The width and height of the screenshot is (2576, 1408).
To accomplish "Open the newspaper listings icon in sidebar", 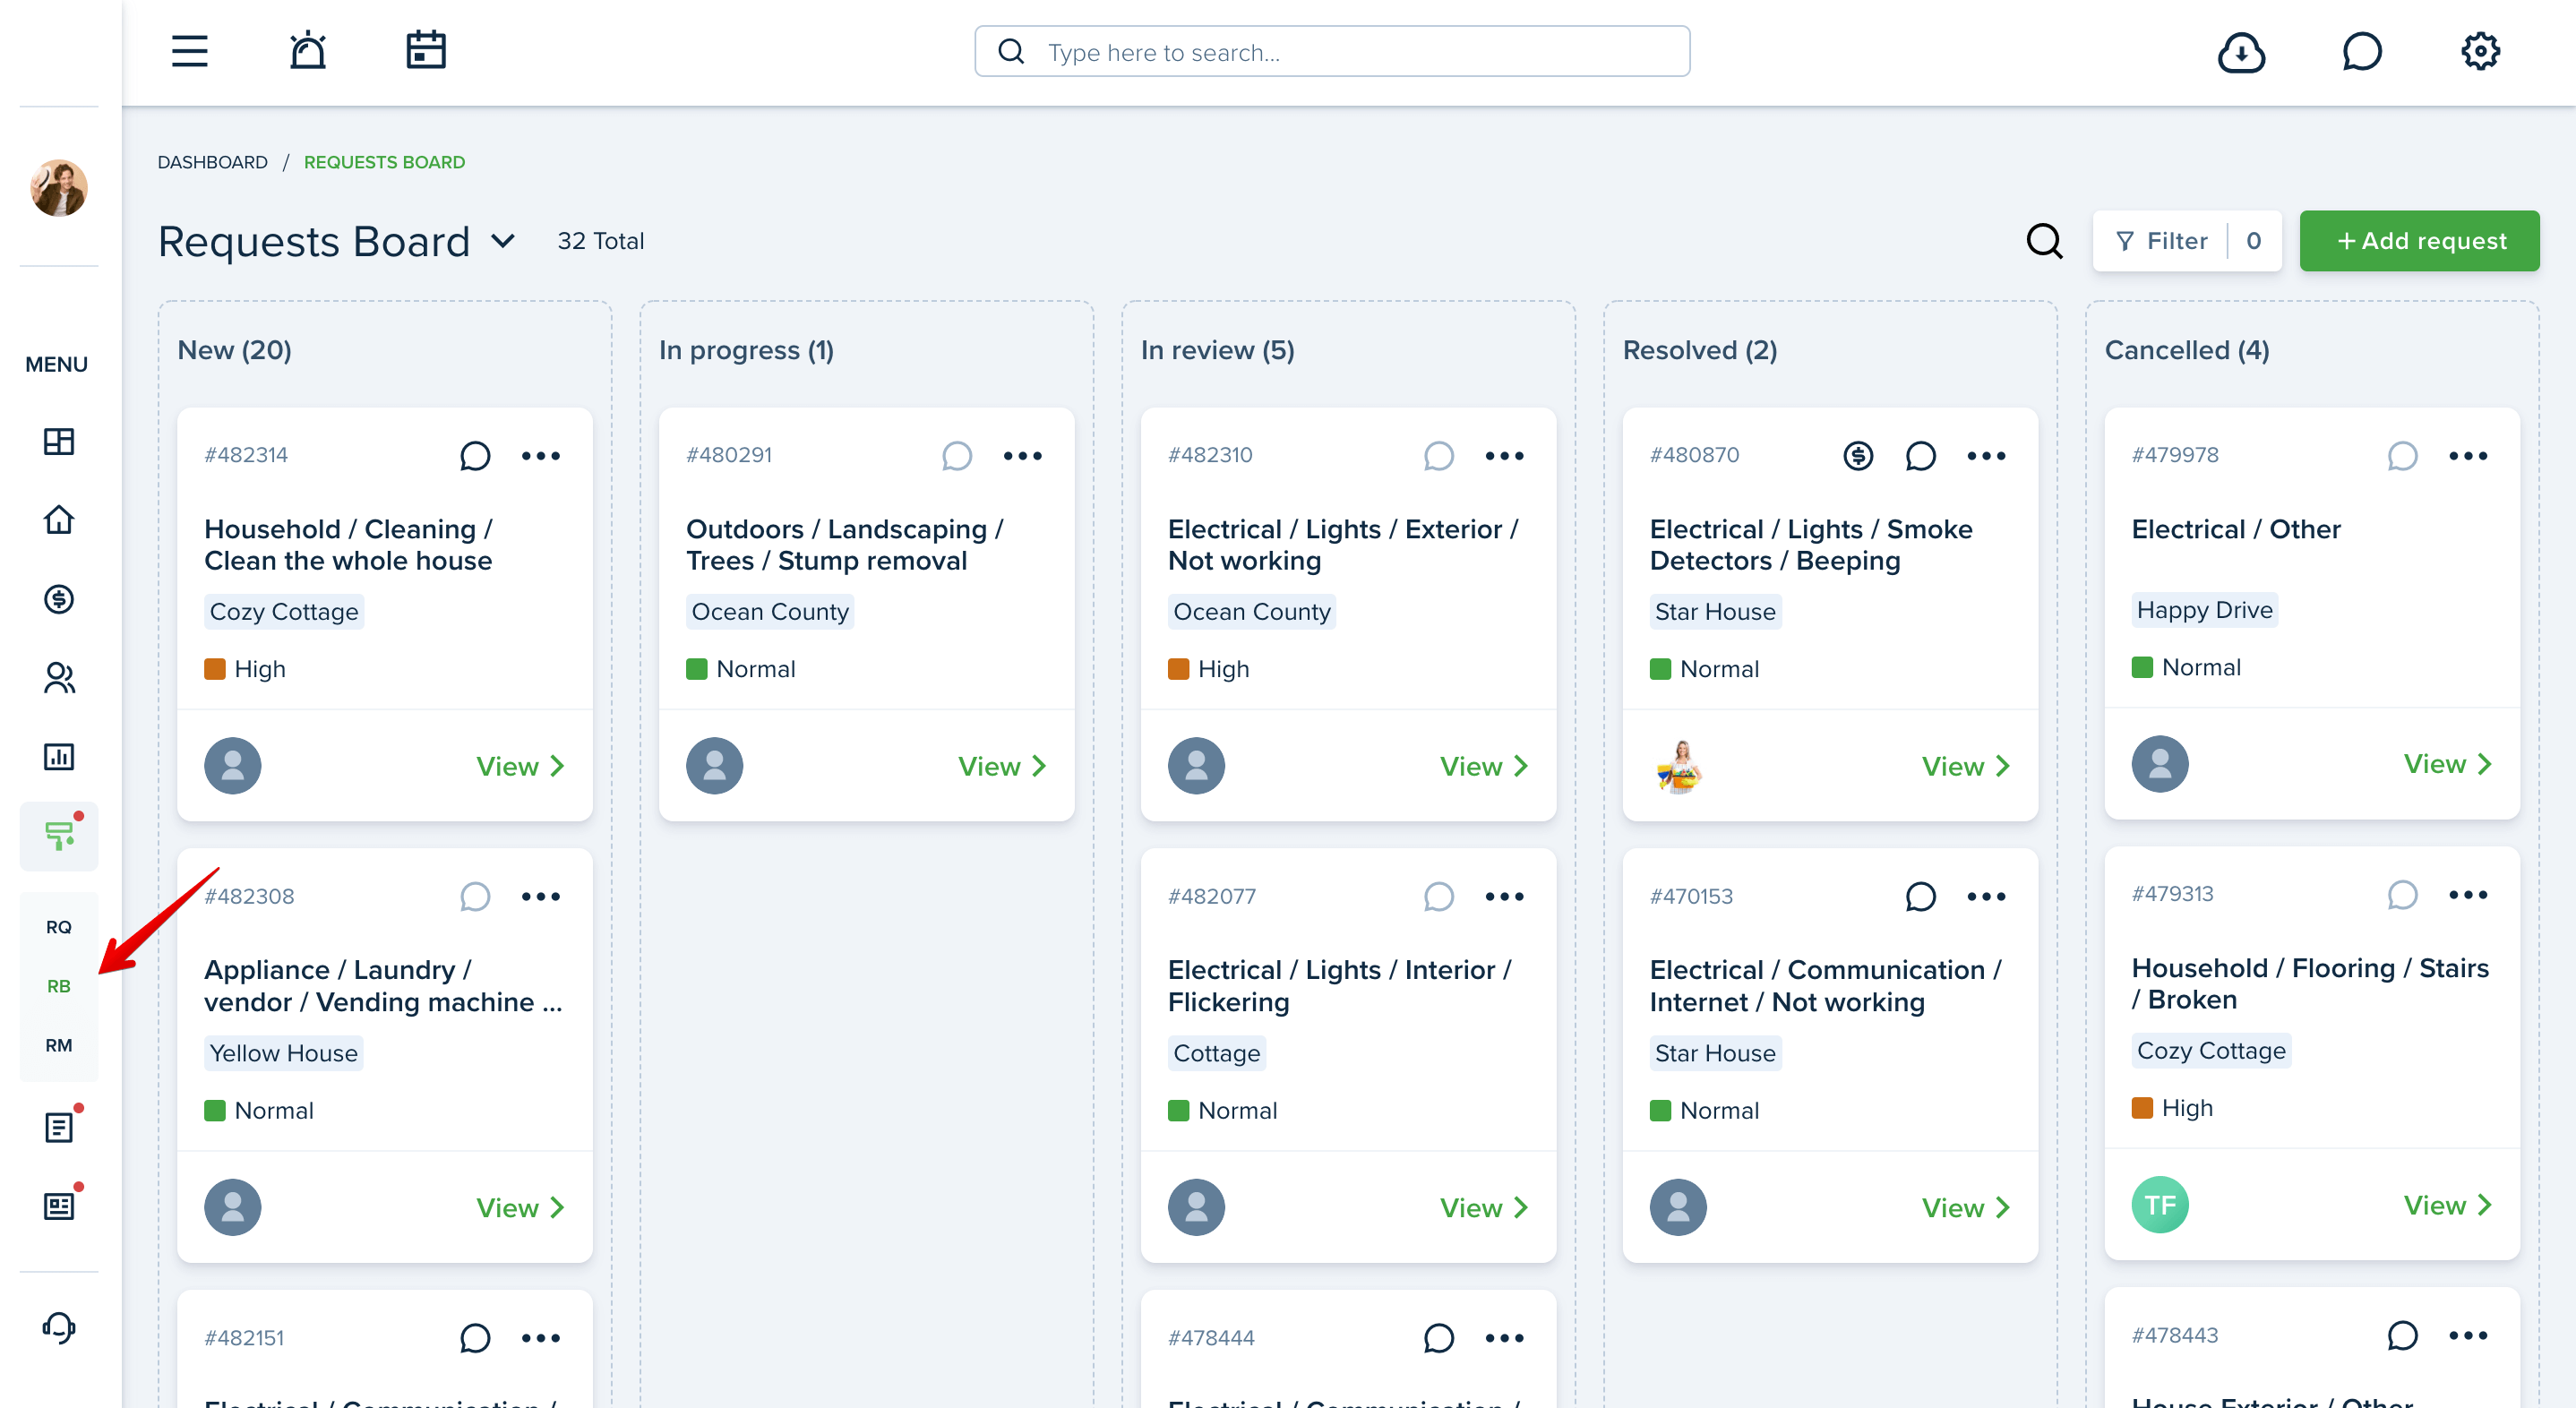I will pos(59,1207).
